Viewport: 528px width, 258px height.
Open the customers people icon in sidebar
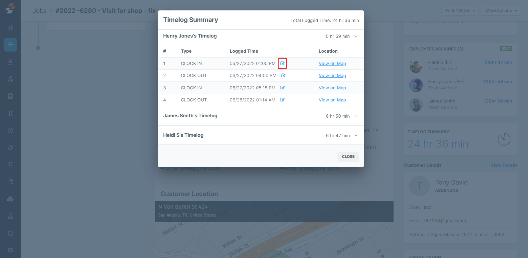(10, 79)
